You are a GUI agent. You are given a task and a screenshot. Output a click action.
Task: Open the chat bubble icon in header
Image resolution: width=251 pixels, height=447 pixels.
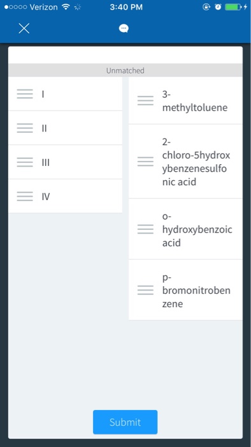click(x=124, y=28)
